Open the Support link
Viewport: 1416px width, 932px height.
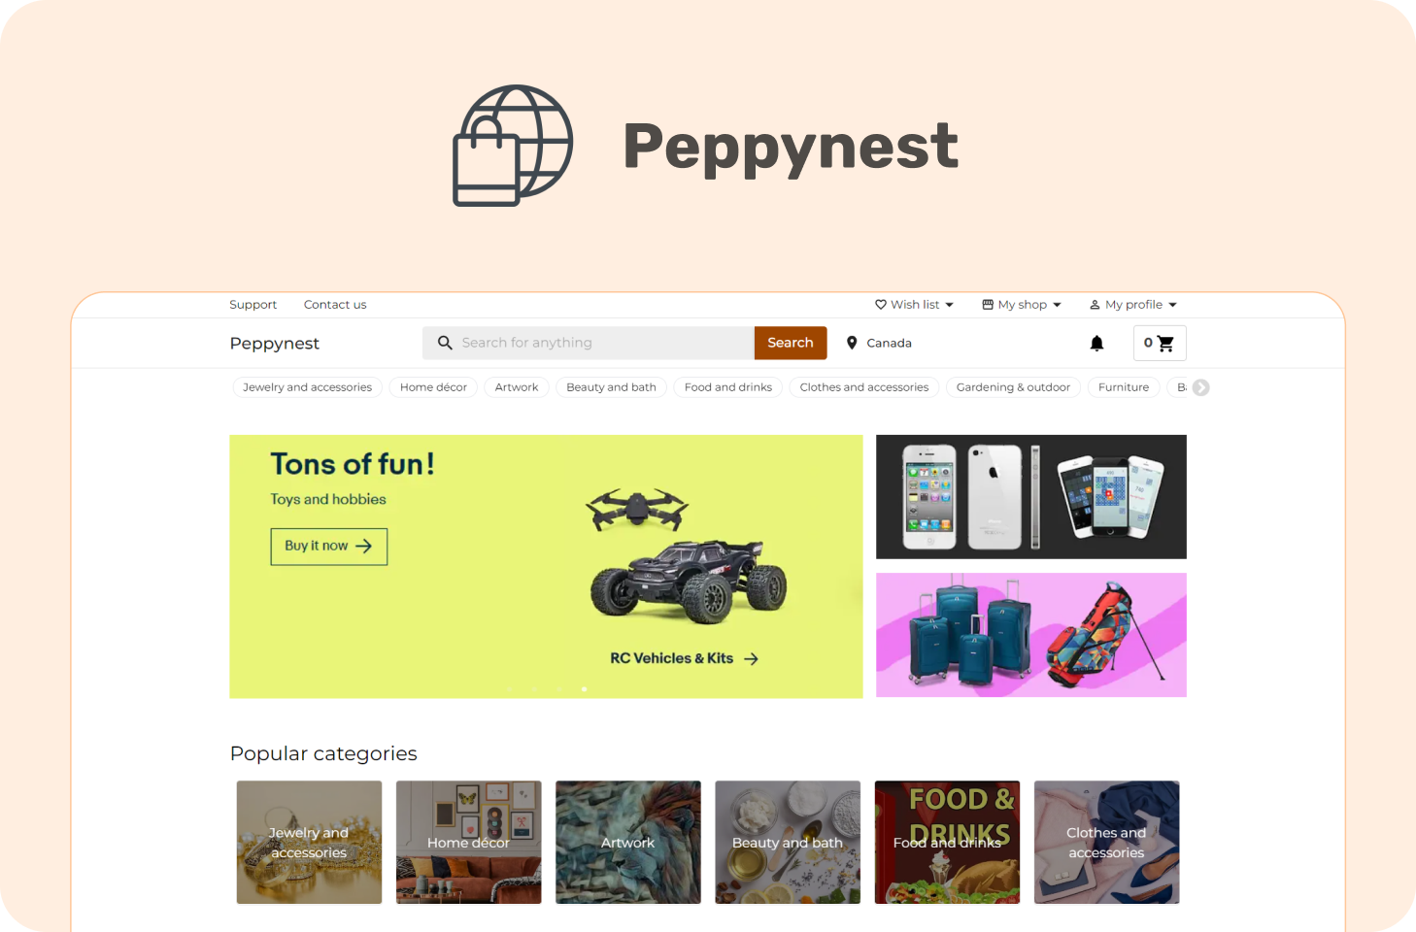(x=253, y=305)
